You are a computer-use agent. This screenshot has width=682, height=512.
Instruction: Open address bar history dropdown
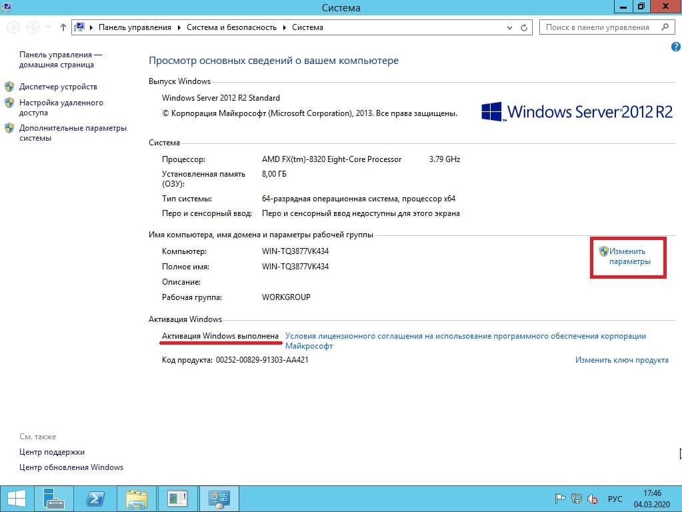509,27
